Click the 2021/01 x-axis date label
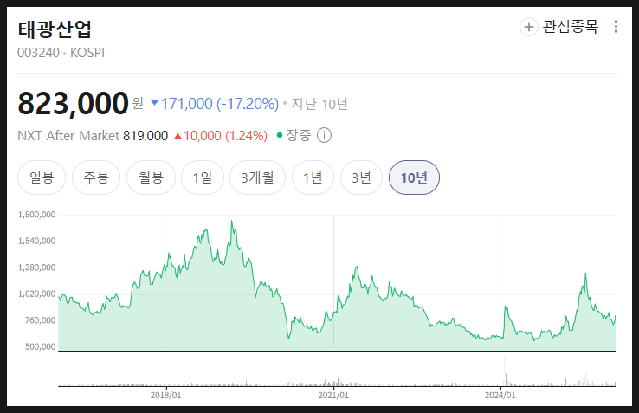The width and height of the screenshot is (639, 413). 333,396
